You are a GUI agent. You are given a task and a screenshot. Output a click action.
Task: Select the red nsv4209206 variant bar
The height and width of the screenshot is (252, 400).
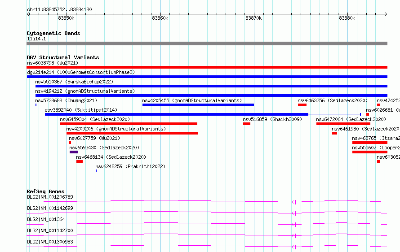coord(132,133)
